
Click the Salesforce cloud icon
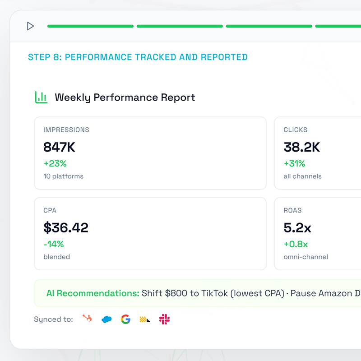(x=106, y=319)
